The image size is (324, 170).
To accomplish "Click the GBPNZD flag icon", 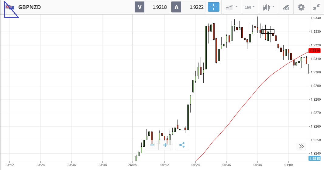I will (x=10, y=7).
